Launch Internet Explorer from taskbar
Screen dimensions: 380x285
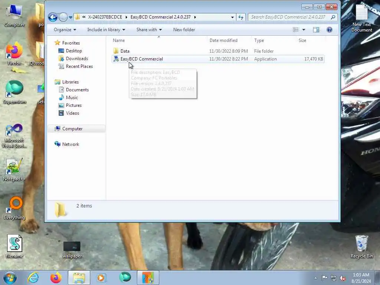33,278
